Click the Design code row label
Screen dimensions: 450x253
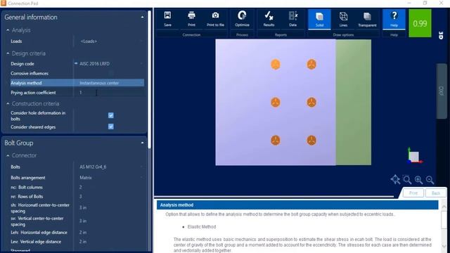point(22,64)
